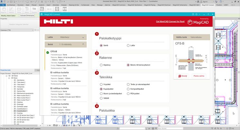Image resolution: width=240 pixels, height=130 pixels.
Task: Click the Print icon in quick access toolbar
Action: 28,2
